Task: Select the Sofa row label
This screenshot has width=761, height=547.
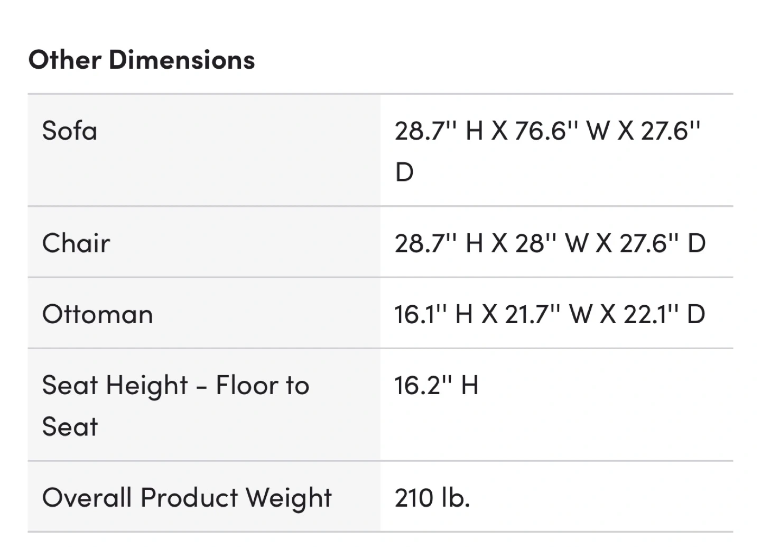Action: (x=70, y=131)
